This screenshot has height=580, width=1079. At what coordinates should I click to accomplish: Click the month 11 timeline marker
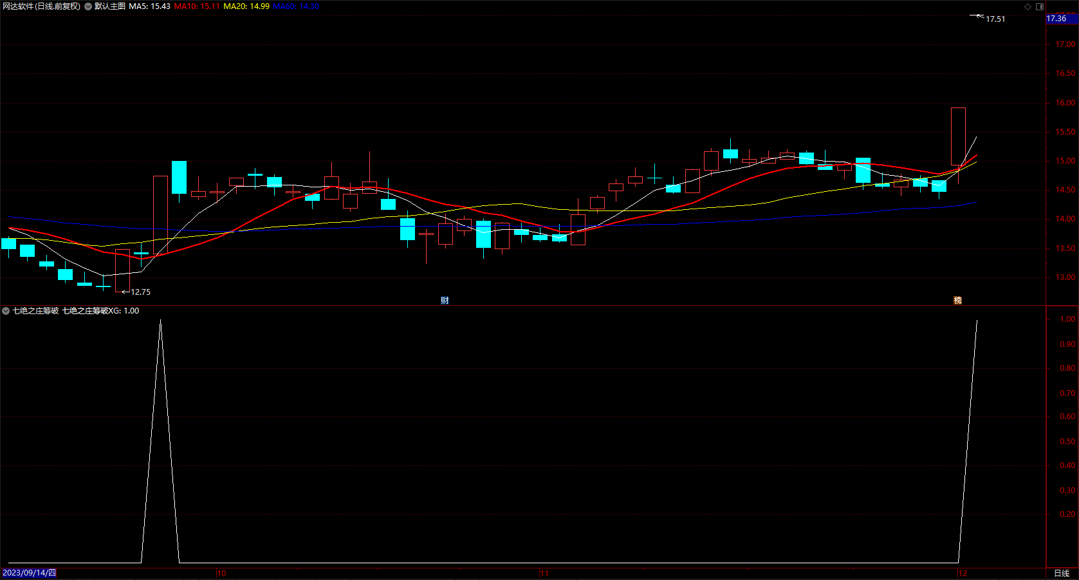click(x=544, y=574)
